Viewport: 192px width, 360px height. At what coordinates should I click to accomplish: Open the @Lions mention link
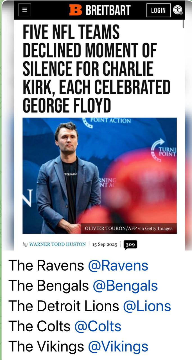147,306
